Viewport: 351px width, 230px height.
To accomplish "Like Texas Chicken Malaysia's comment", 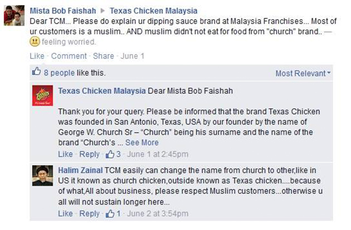I will [x=65, y=154].
